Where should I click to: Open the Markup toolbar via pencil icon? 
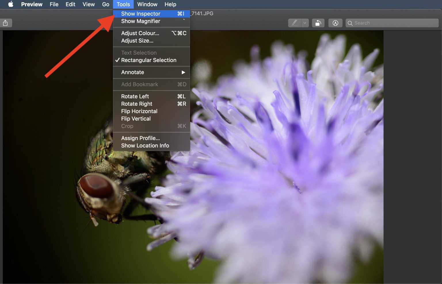click(x=335, y=23)
